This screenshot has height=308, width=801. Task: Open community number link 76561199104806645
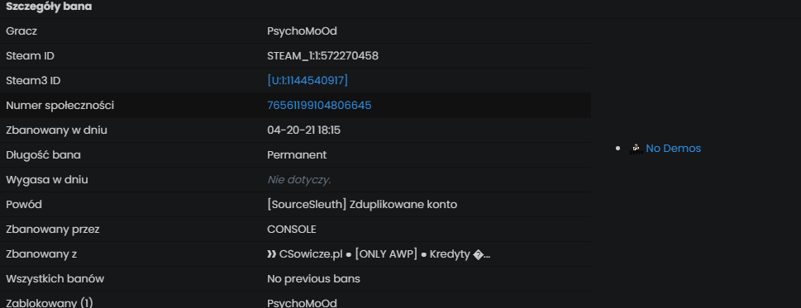[x=319, y=106]
